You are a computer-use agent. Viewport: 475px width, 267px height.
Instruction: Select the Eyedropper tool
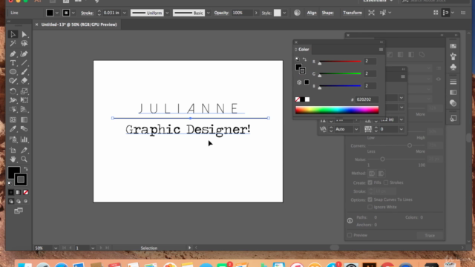(x=13, y=129)
